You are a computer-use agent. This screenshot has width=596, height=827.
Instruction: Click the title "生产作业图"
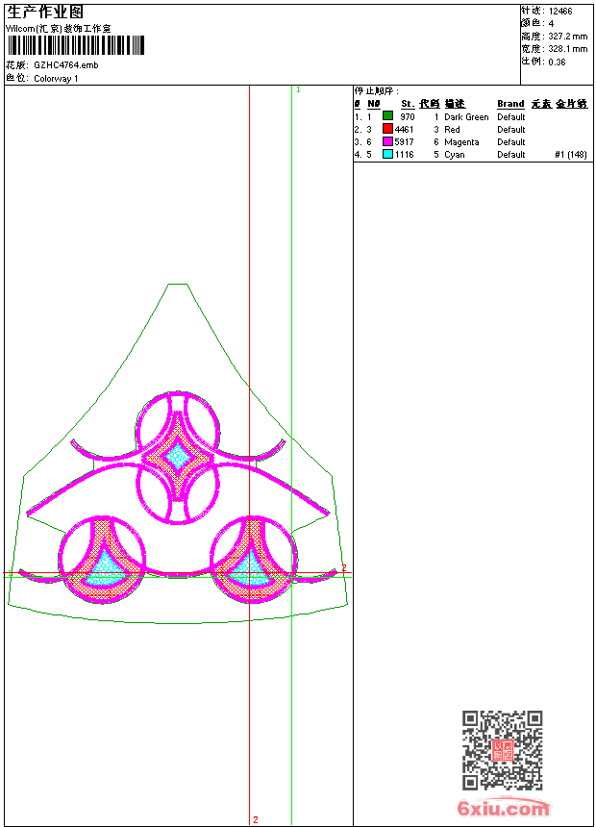pos(45,13)
